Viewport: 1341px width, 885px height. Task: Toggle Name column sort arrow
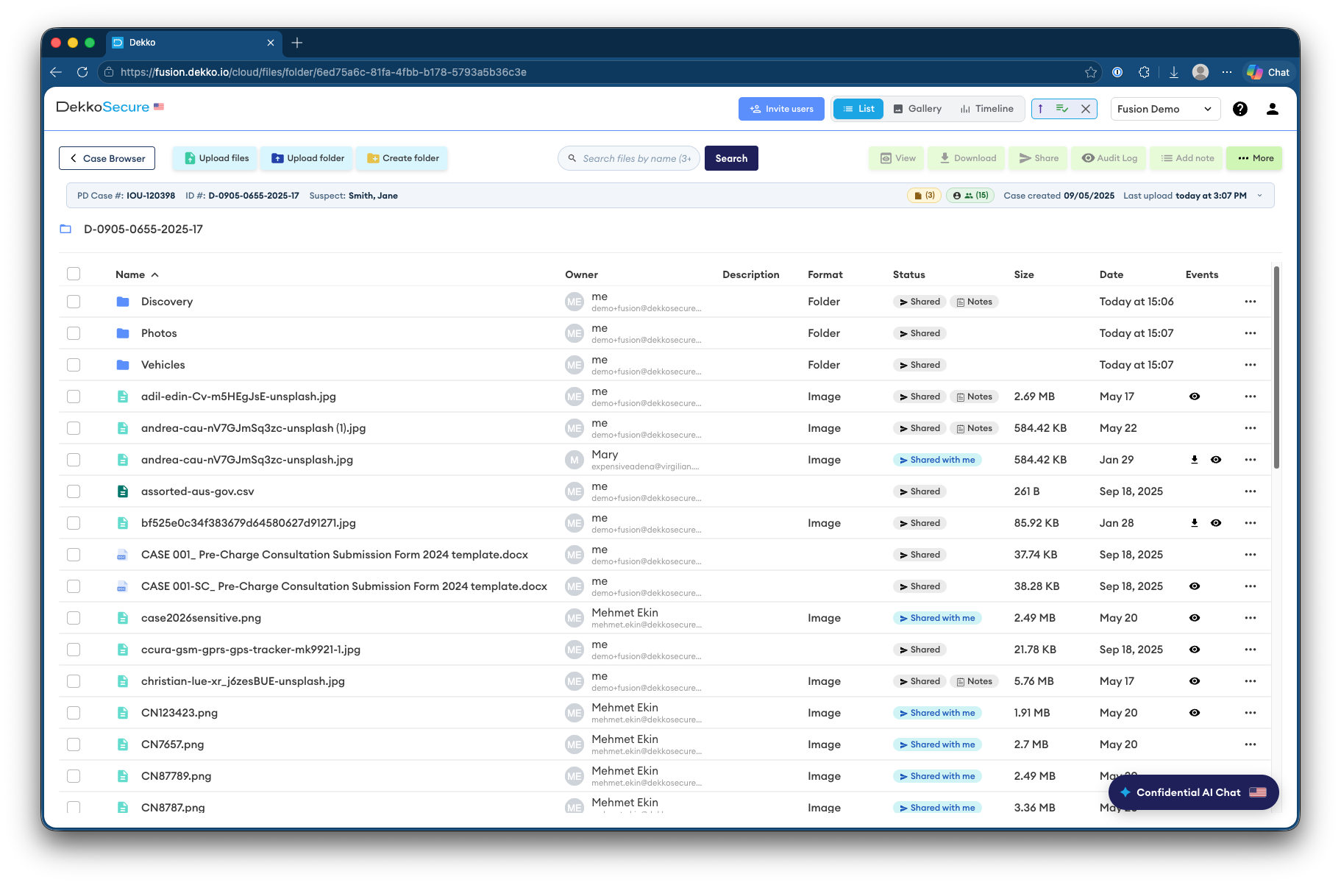(155, 274)
